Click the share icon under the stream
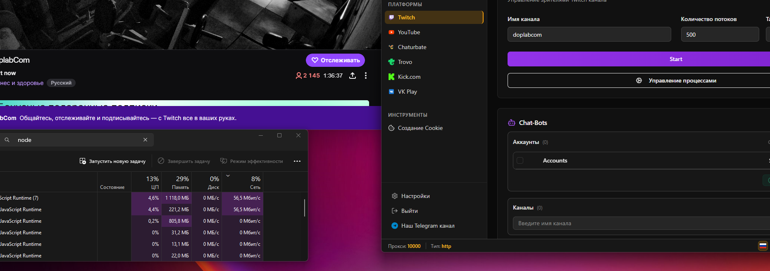The image size is (770, 271). (353, 75)
